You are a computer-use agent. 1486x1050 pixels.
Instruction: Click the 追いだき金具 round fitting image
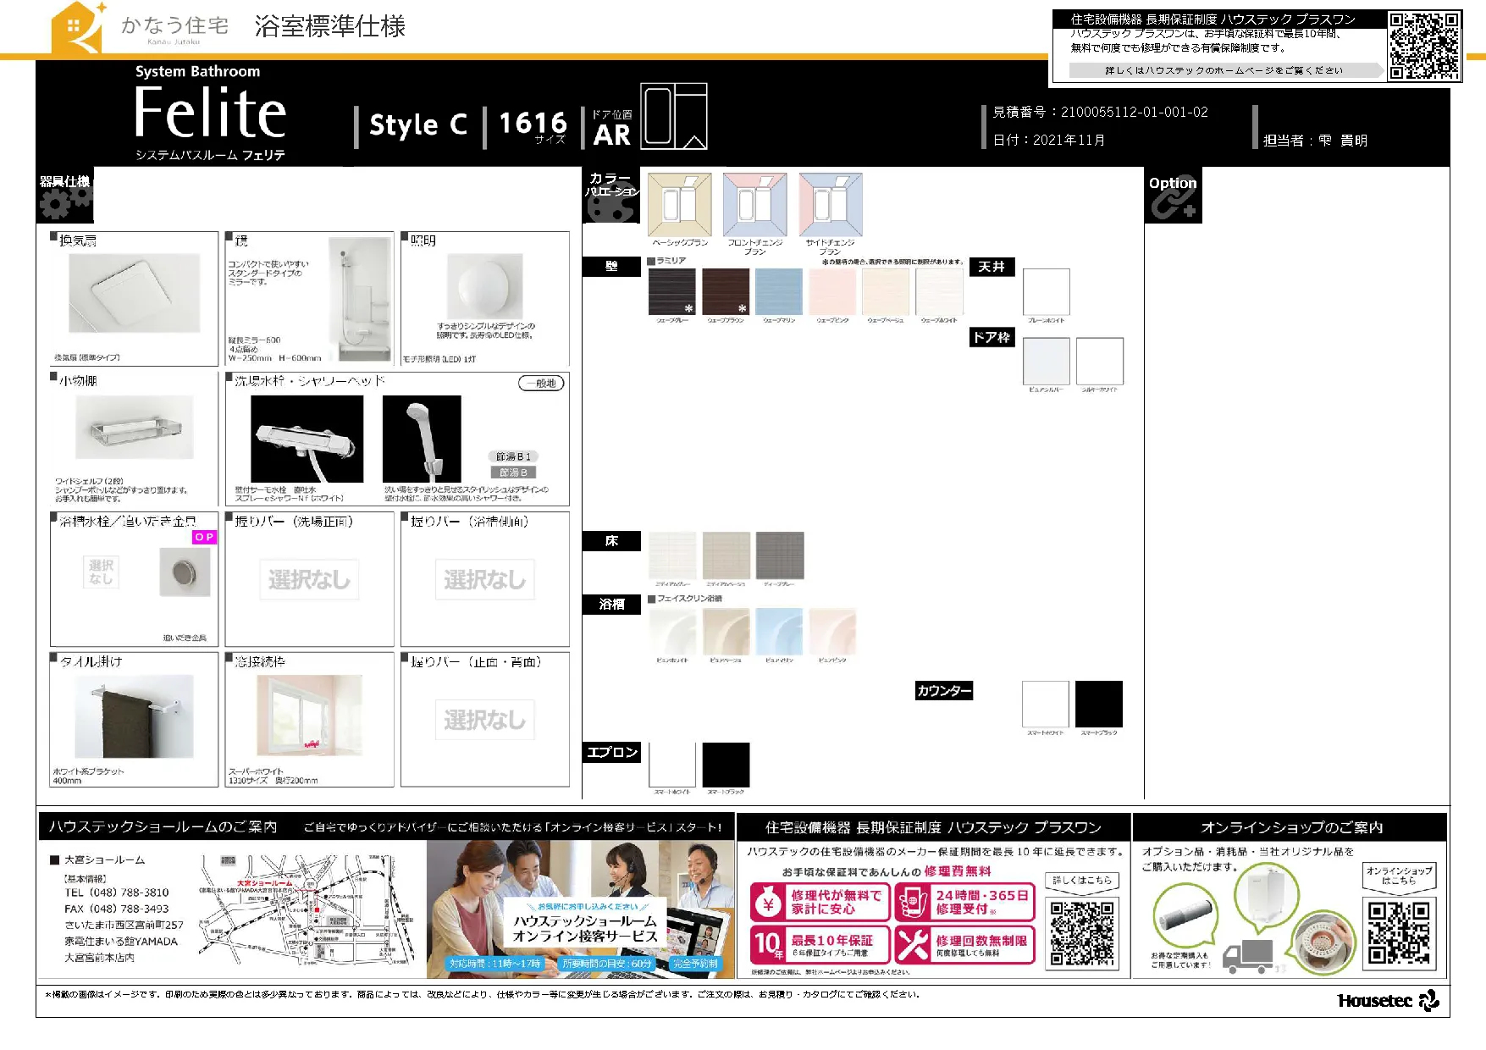coord(185,572)
